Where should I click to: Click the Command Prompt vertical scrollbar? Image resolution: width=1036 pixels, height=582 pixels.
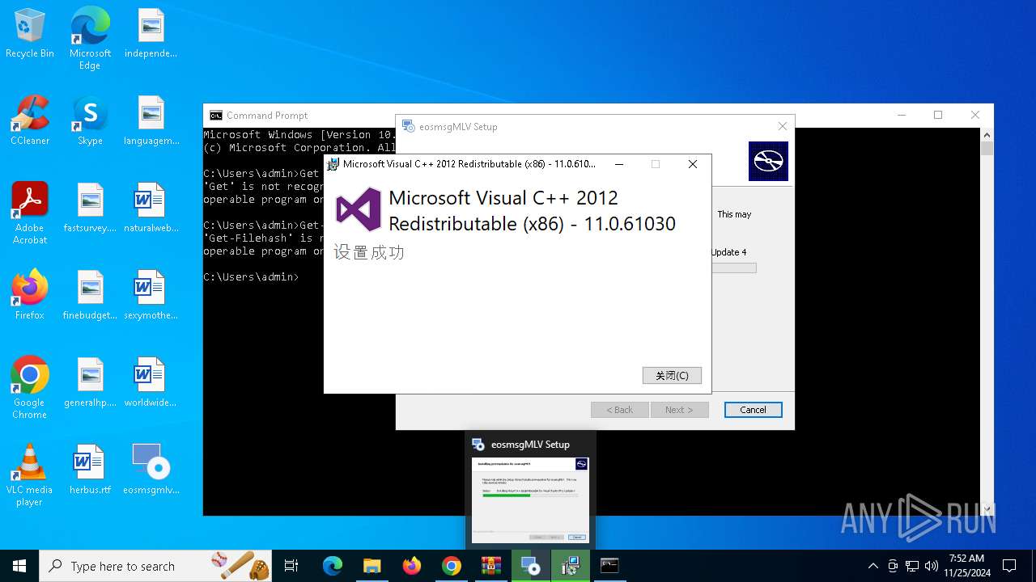coord(987,321)
